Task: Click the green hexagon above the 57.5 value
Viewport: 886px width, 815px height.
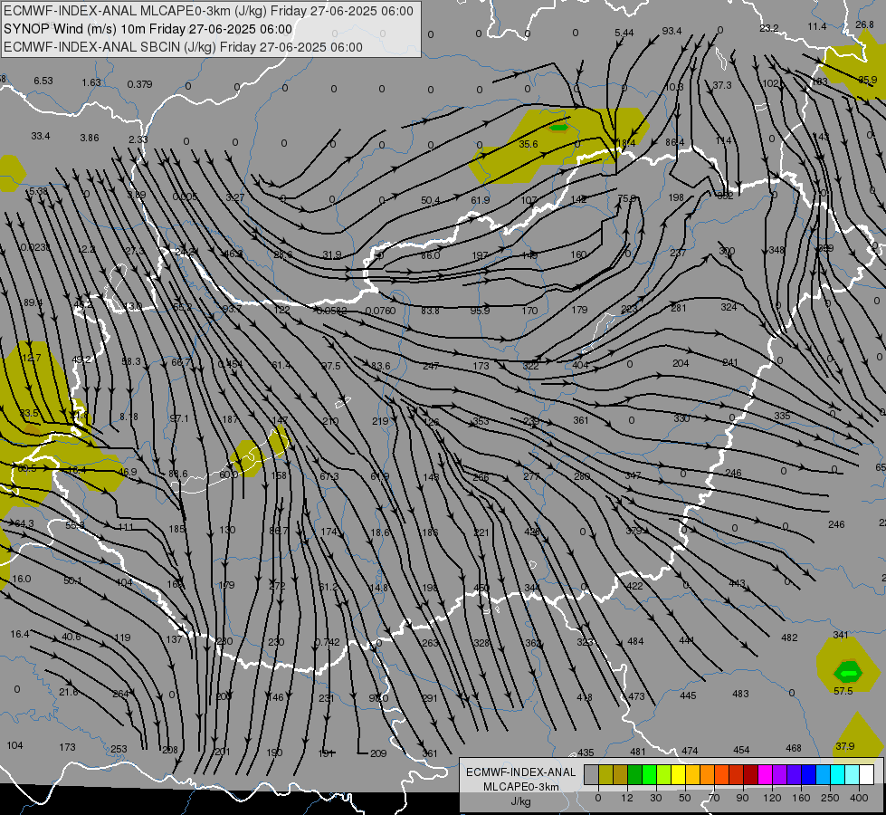Action: (x=848, y=673)
